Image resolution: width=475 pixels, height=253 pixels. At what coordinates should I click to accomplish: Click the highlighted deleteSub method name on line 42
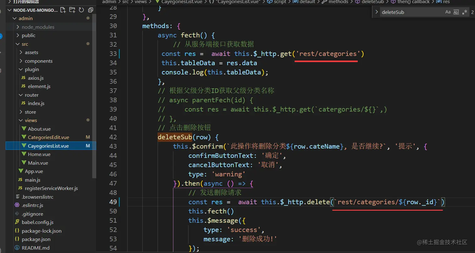(x=175, y=137)
